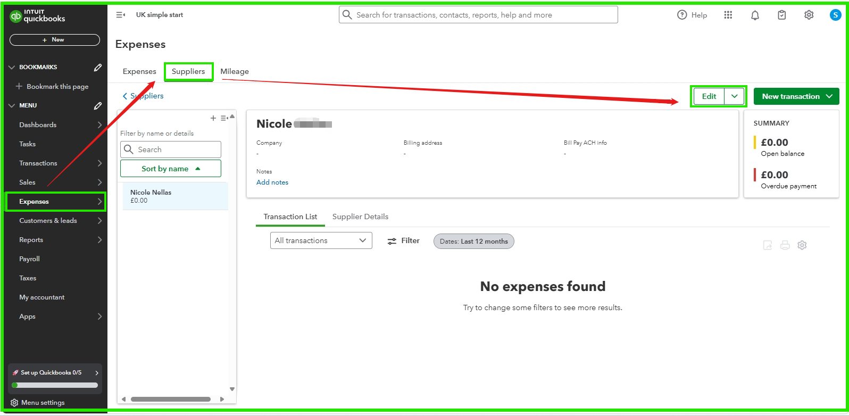Open the apps grid icon in header
The width and height of the screenshot is (849, 416).
(728, 15)
